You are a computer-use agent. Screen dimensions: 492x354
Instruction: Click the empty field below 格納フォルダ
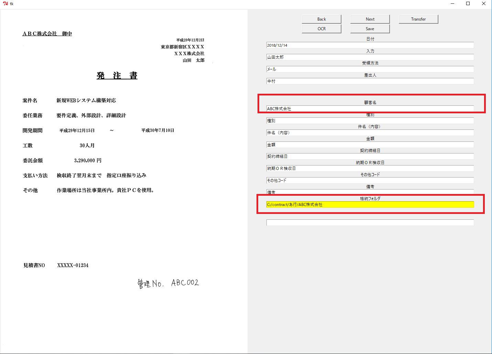370,223
